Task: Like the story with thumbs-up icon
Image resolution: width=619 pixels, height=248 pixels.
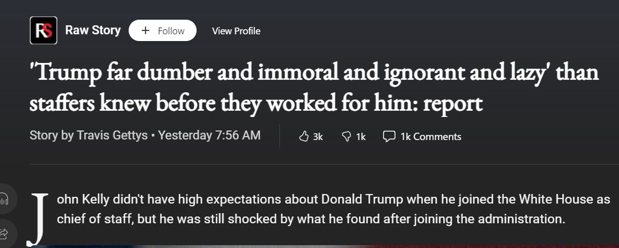Action: pos(304,136)
